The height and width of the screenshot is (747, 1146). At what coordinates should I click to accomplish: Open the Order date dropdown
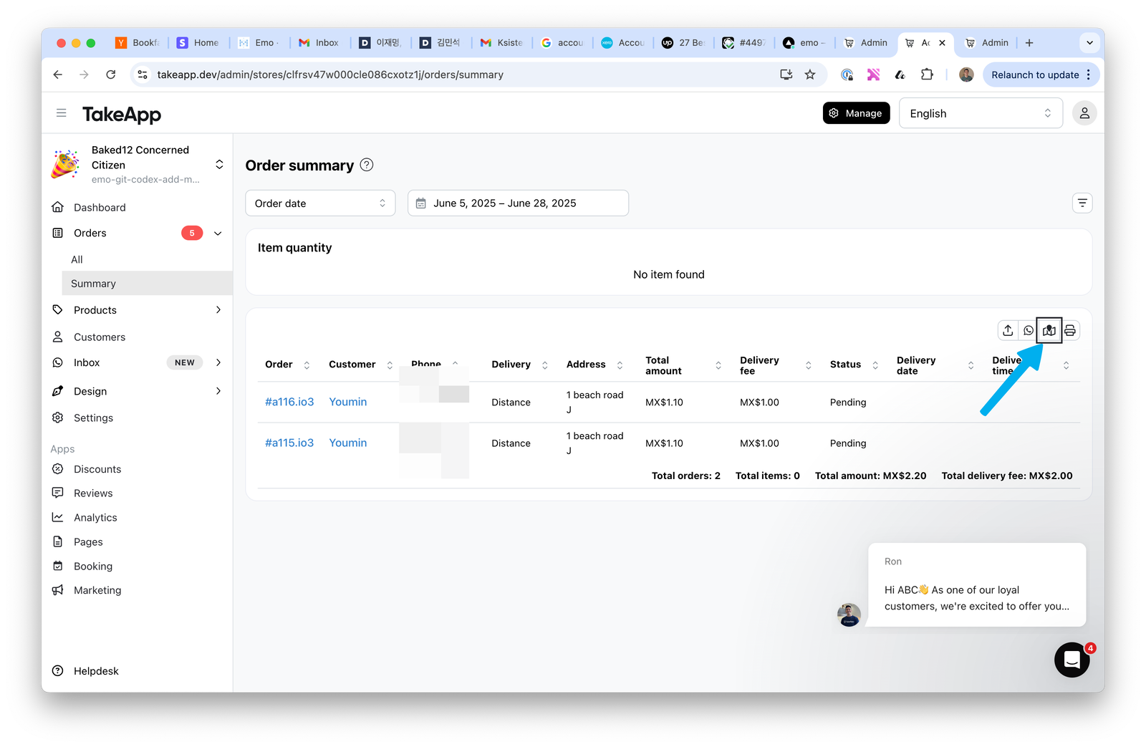tap(320, 203)
